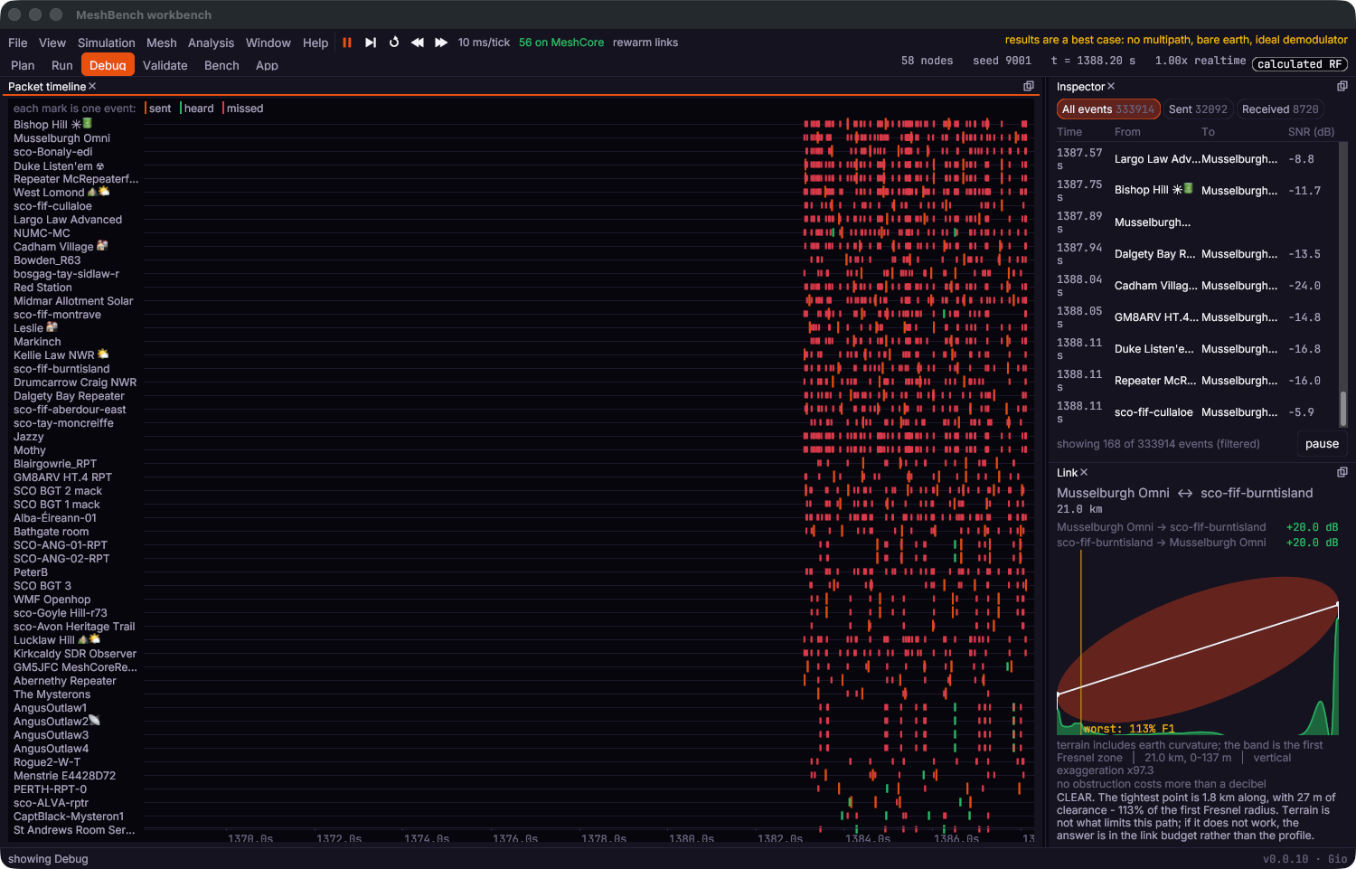Close the Inspector panel tab
The width and height of the screenshot is (1356, 869).
click(x=1111, y=86)
